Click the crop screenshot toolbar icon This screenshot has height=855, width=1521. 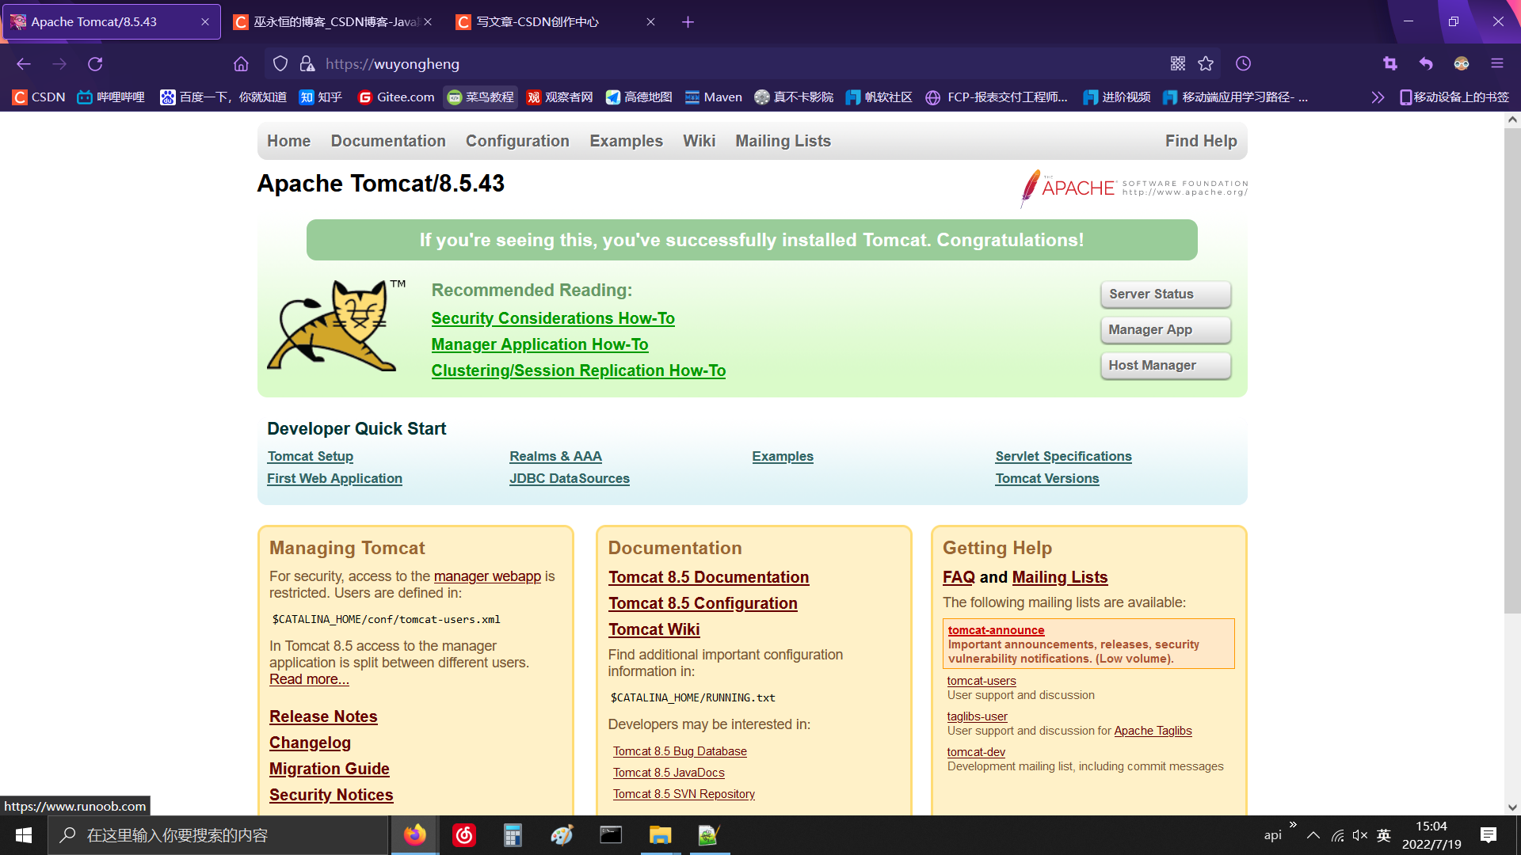click(1390, 64)
